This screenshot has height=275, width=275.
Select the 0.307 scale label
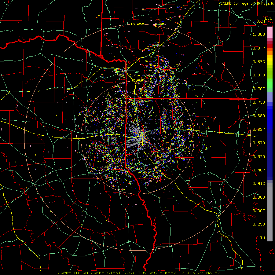(259, 211)
